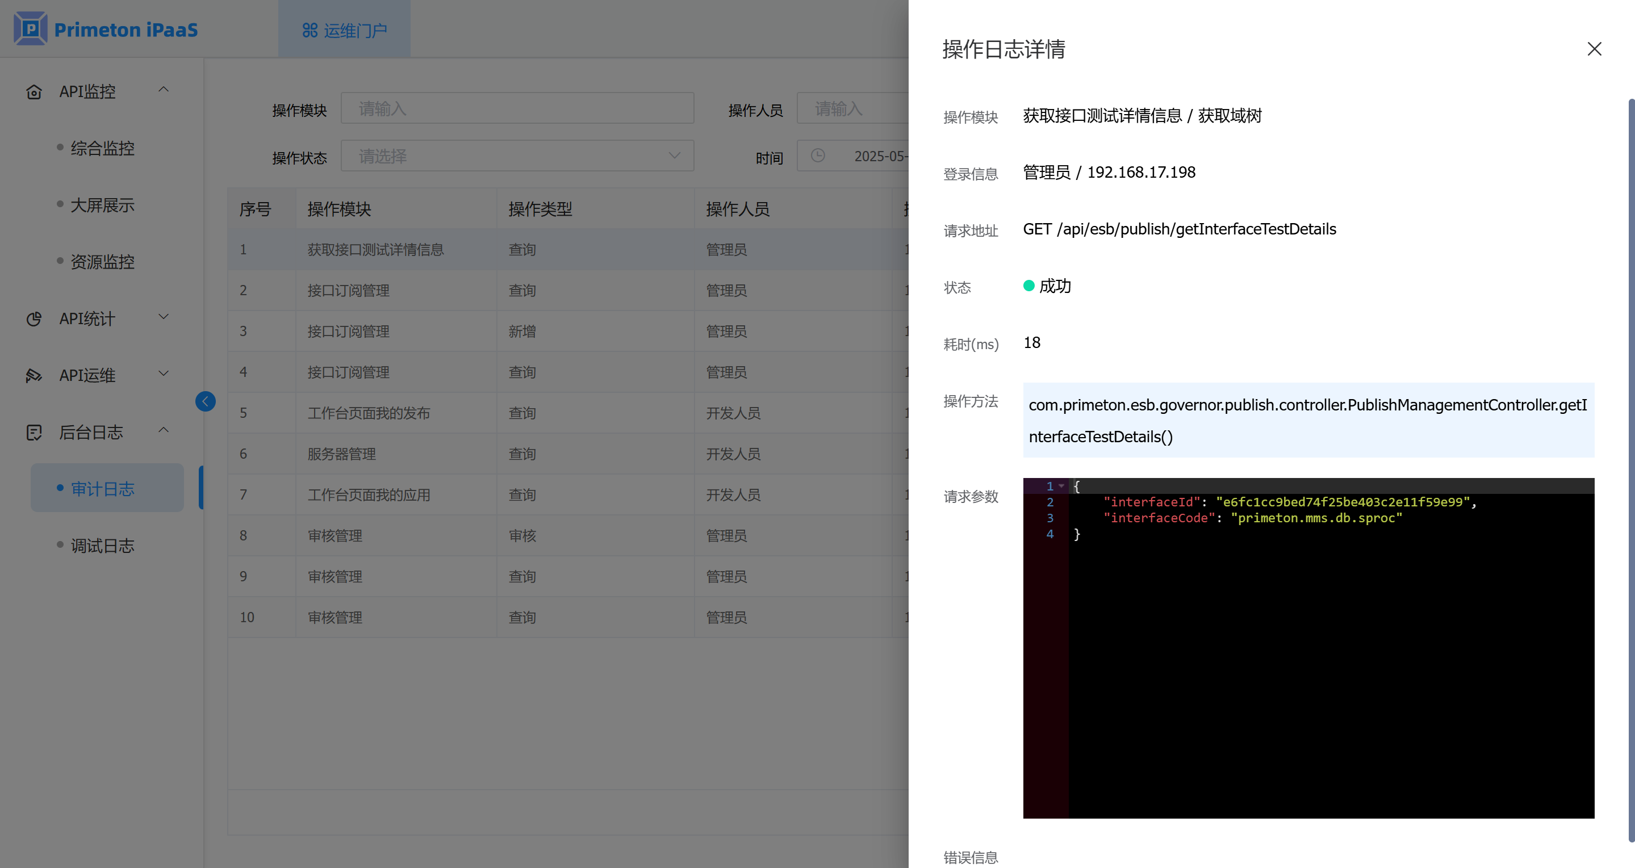Click the 操作模块 search input

tap(517, 108)
